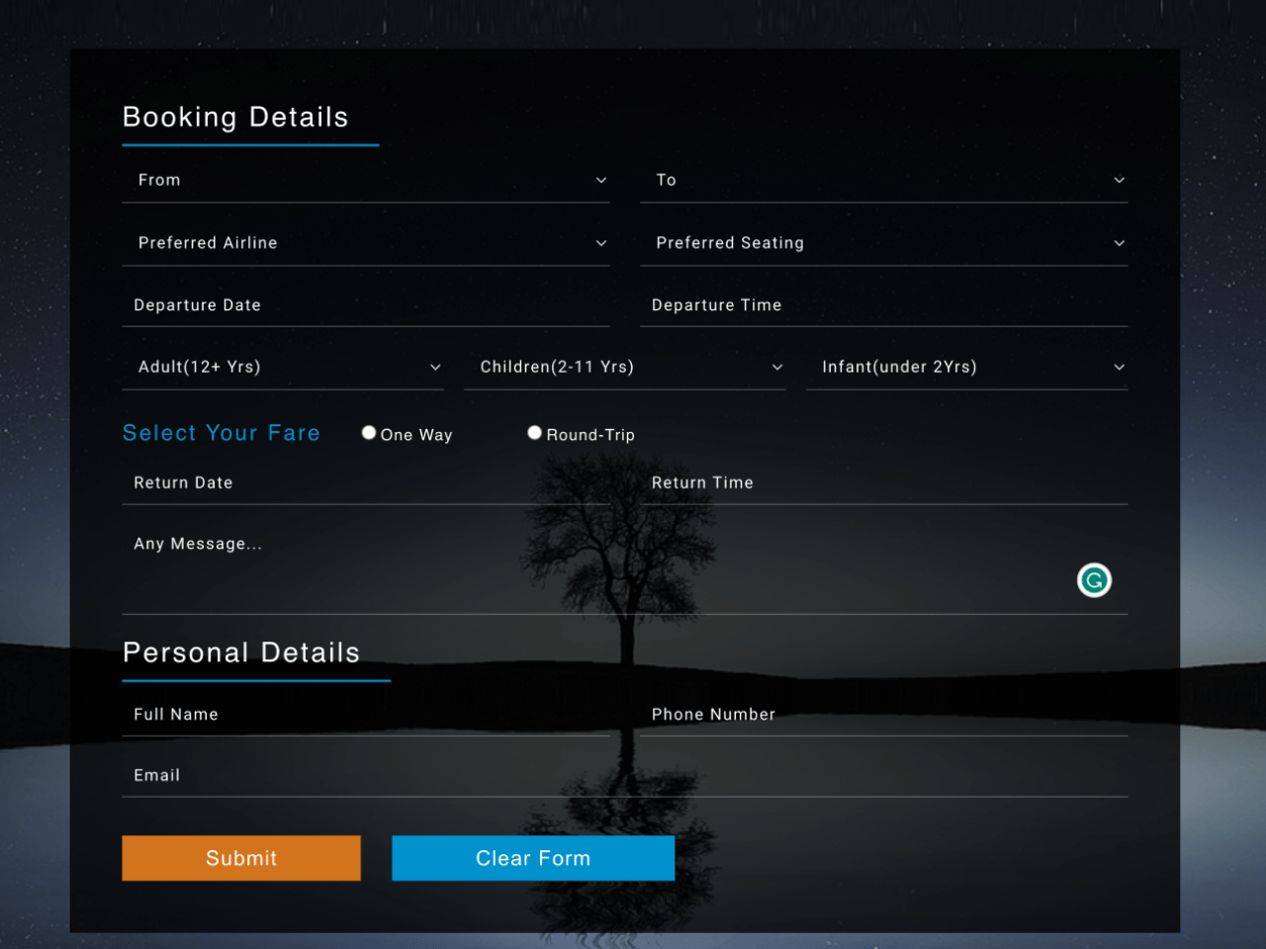Viewport: 1266px width, 949px height.
Task: Select the Round-Trip fare option
Action: tap(534, 432)
